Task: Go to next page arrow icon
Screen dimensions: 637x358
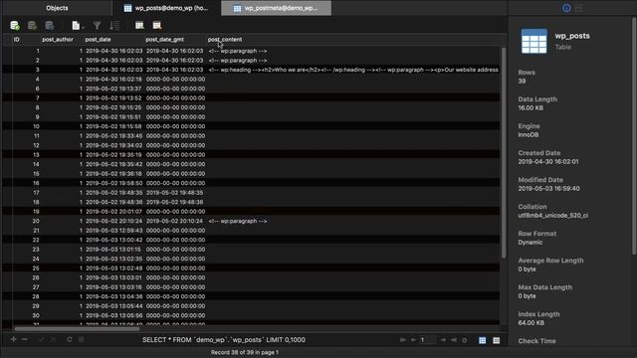Action: point(443,340)
